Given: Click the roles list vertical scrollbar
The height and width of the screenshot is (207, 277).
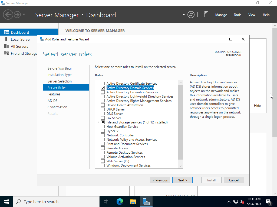Looking at the screenshot, I should click(x=181, y=121).
